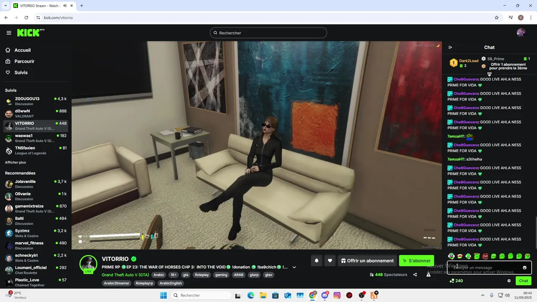Viewport: 537px width, 302px height.
Task: Select the ArabicStreamer tag
Action: tap(117, 283)
